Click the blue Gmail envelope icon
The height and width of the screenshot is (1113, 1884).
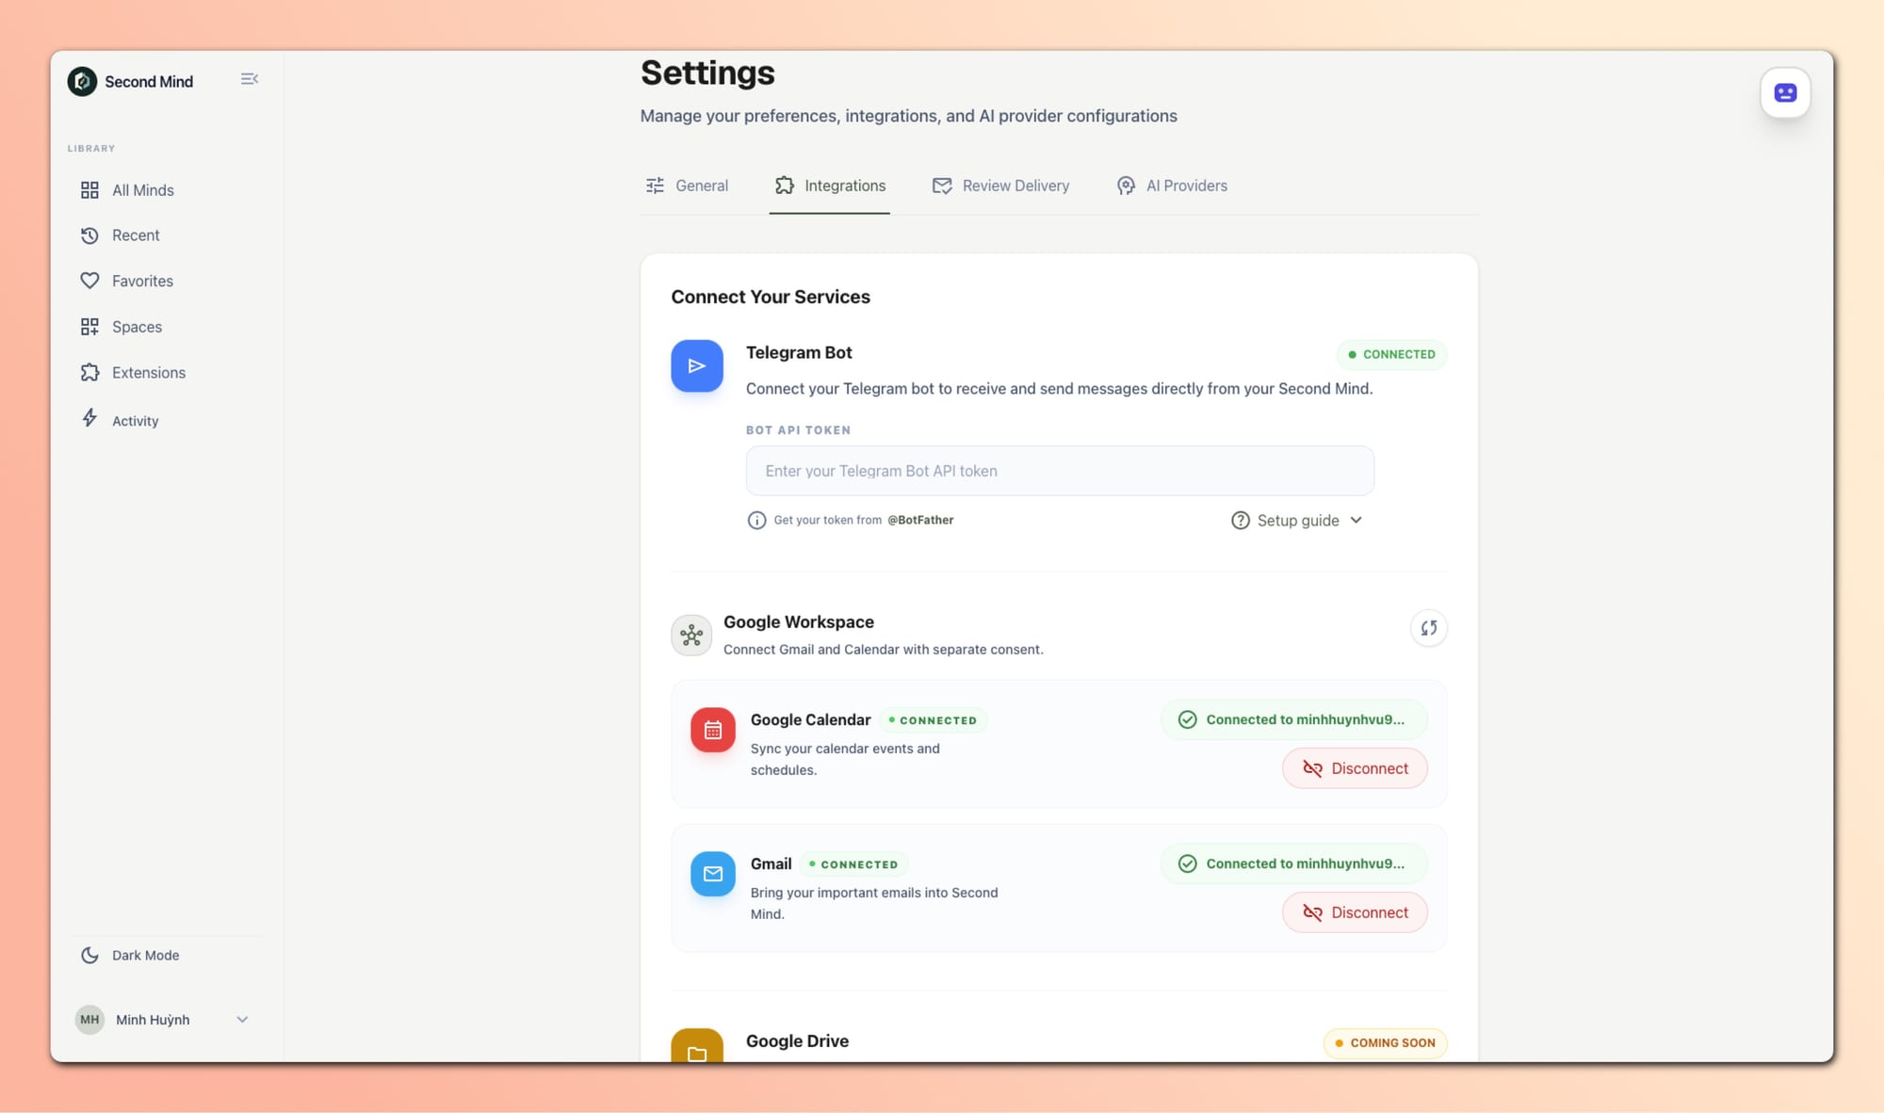[x=713, y=874]
